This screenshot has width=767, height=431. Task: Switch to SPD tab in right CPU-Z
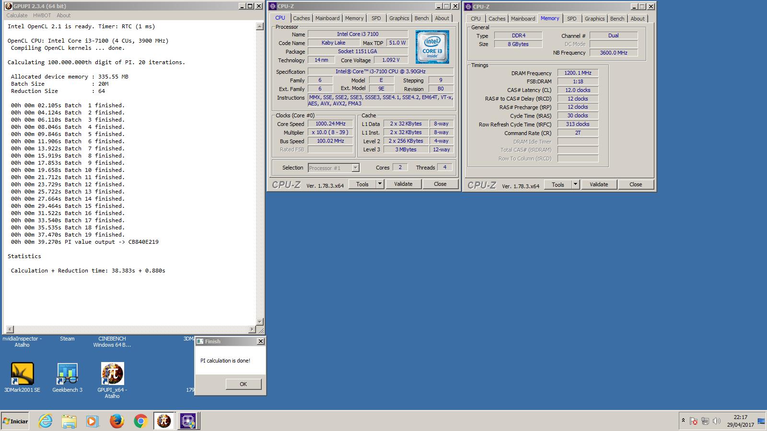[572, 19]
